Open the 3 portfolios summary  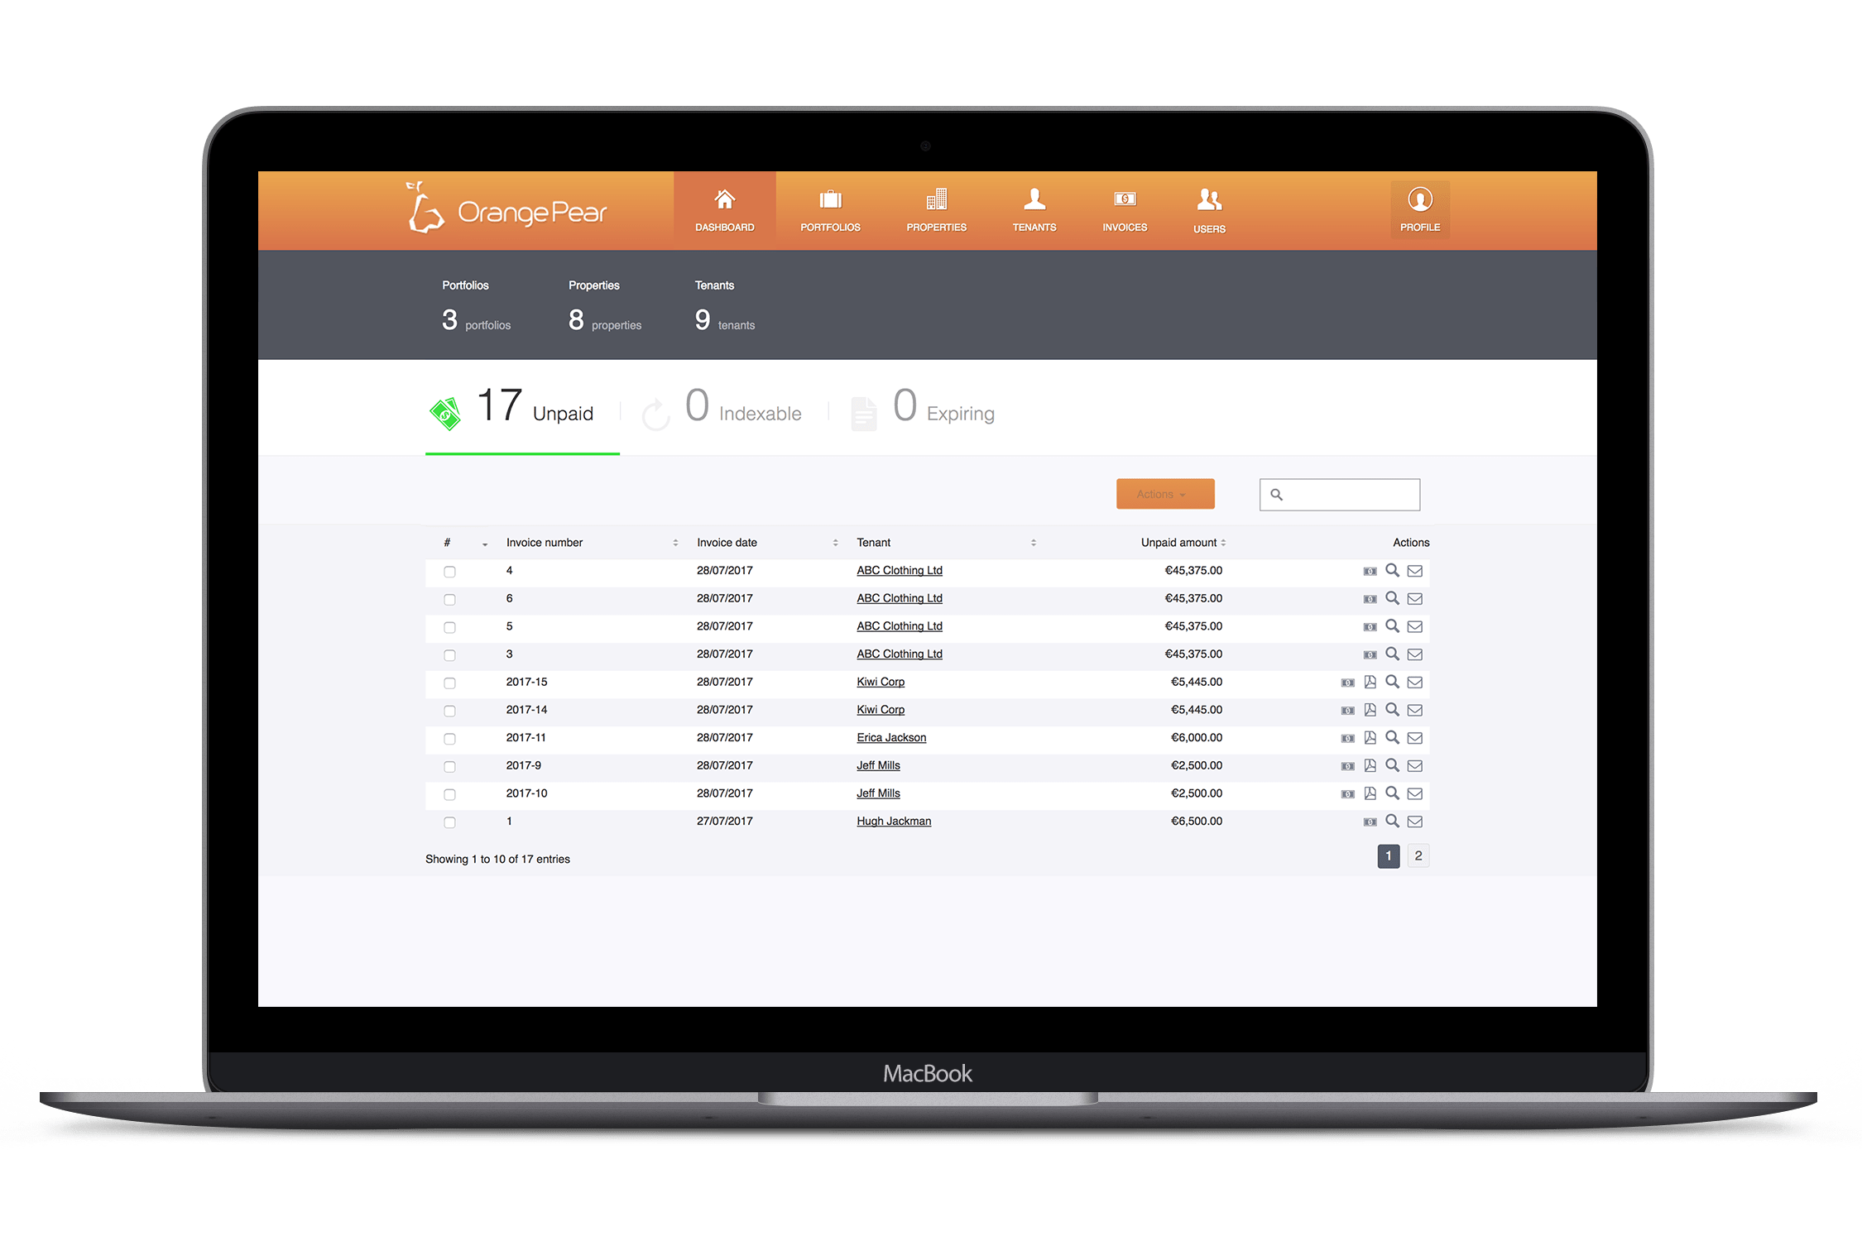476,321
